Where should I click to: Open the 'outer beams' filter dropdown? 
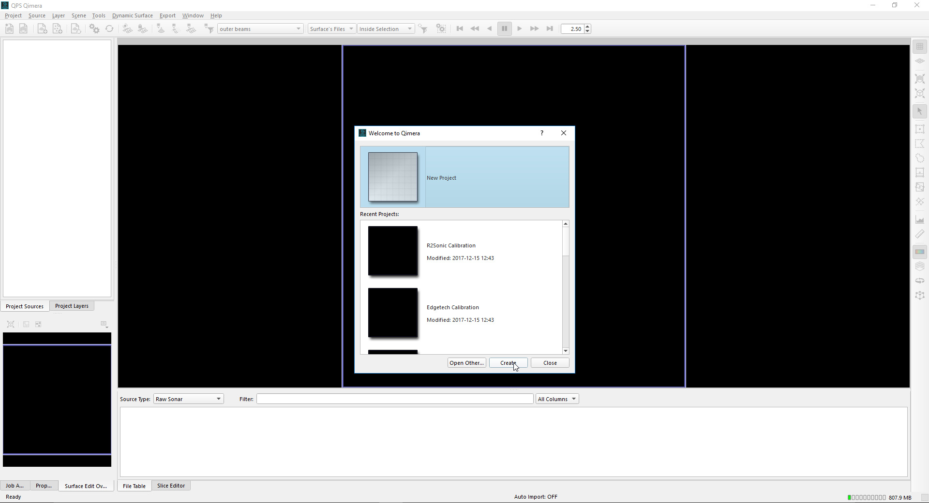pyautogui.click(x=260, y=29)
